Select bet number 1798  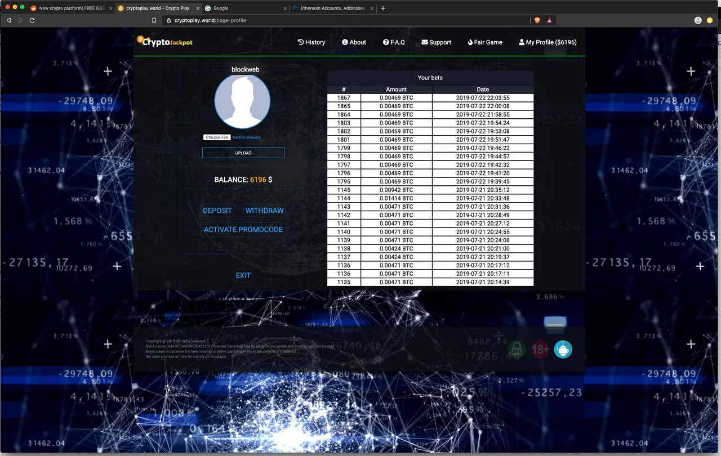[344, 157]
